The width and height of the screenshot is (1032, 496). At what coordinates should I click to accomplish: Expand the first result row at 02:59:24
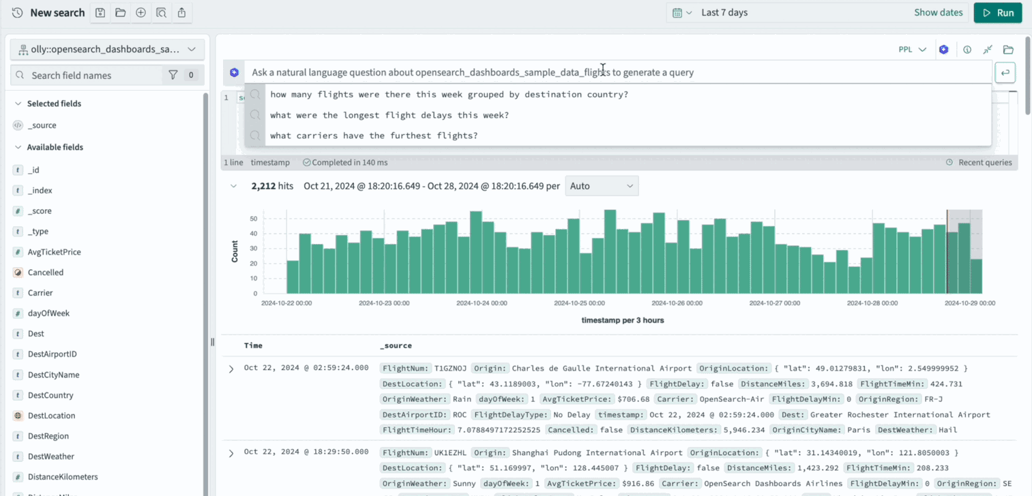point(231,369)
